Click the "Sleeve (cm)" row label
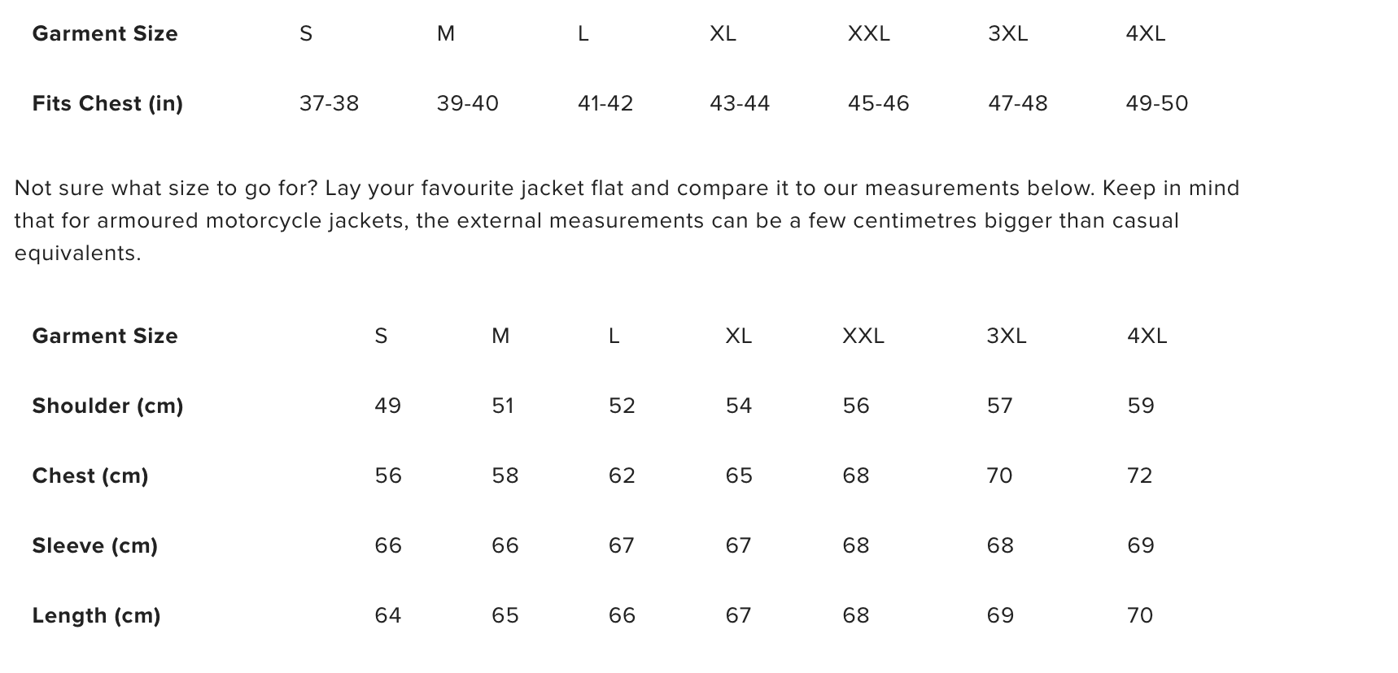Image resolution: width=1398 pixels, height=673 pixels. click(94, 545)
